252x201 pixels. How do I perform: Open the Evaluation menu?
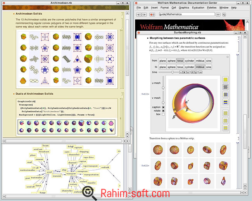pos(198,7)
